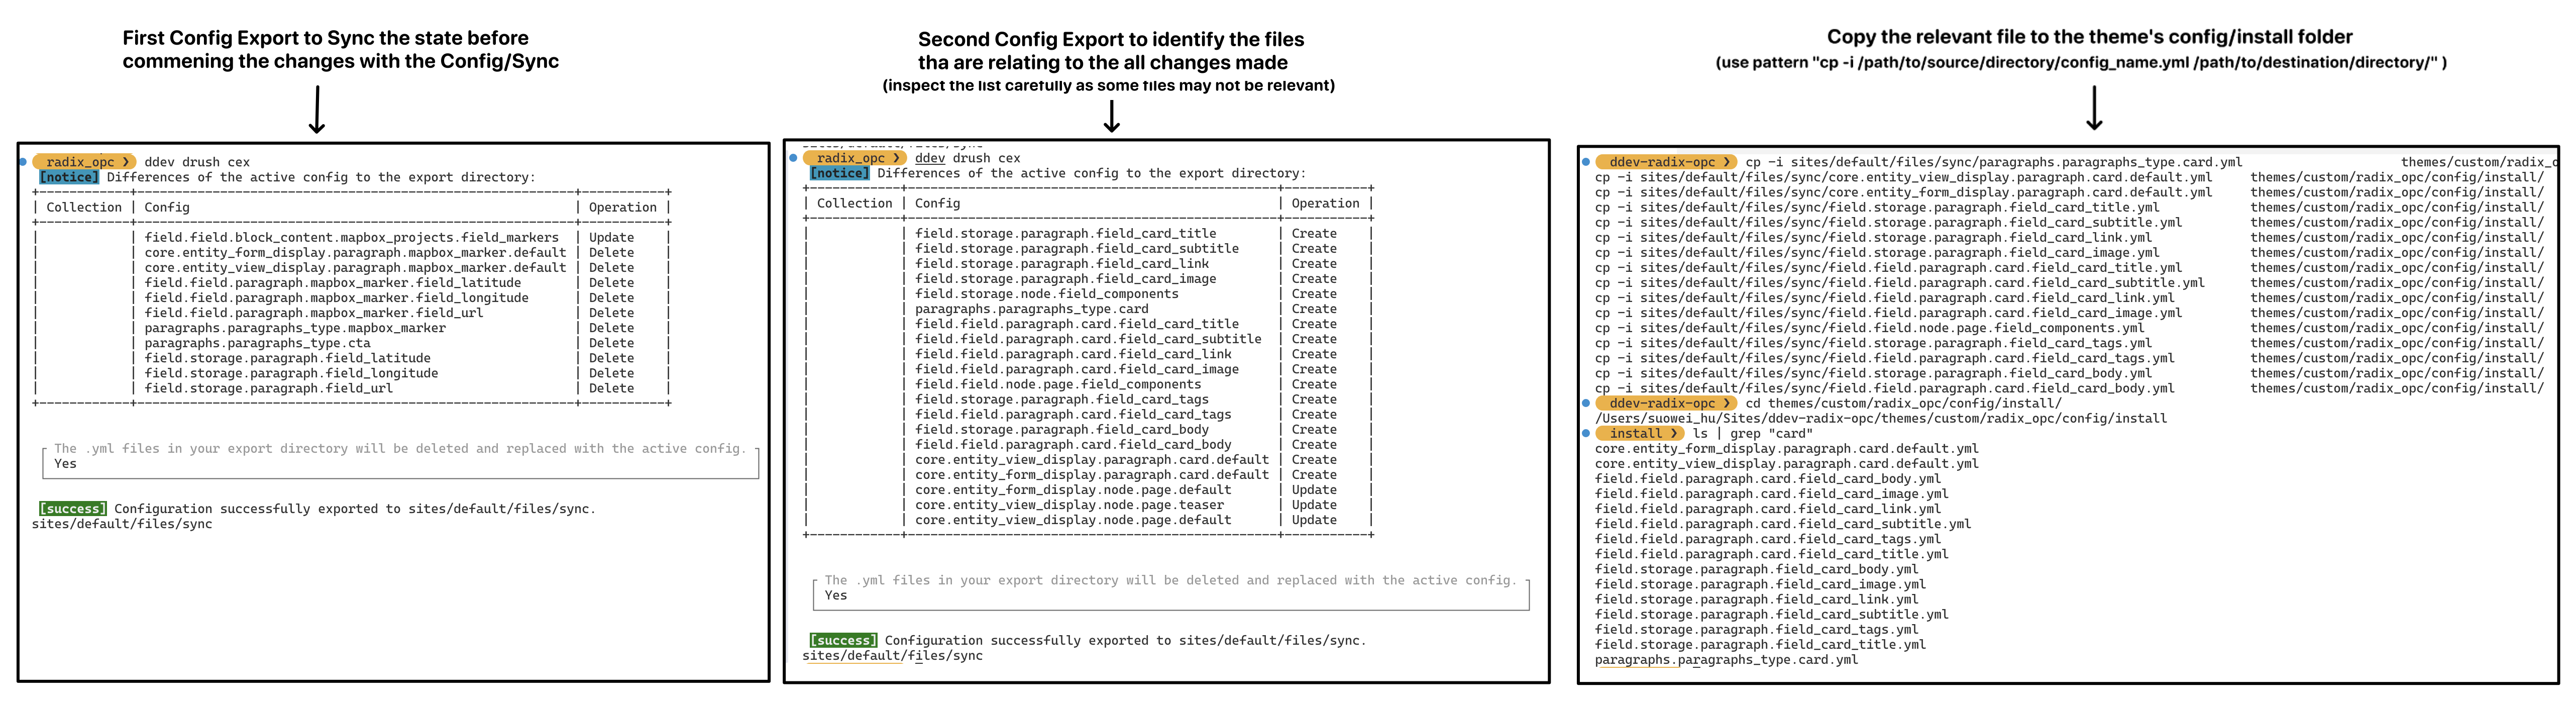Click the [notice] badge in left terminal

(69, 177)
